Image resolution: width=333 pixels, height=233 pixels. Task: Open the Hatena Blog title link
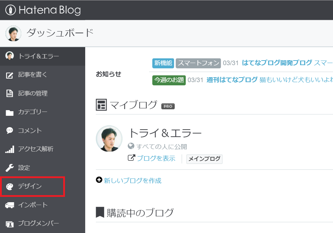click(x=50, y=10)
